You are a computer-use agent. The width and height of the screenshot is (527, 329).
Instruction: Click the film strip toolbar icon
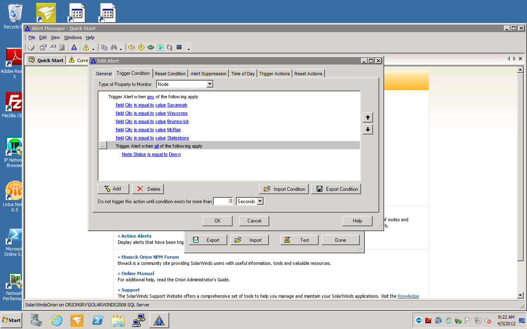[x=170, y=47]
